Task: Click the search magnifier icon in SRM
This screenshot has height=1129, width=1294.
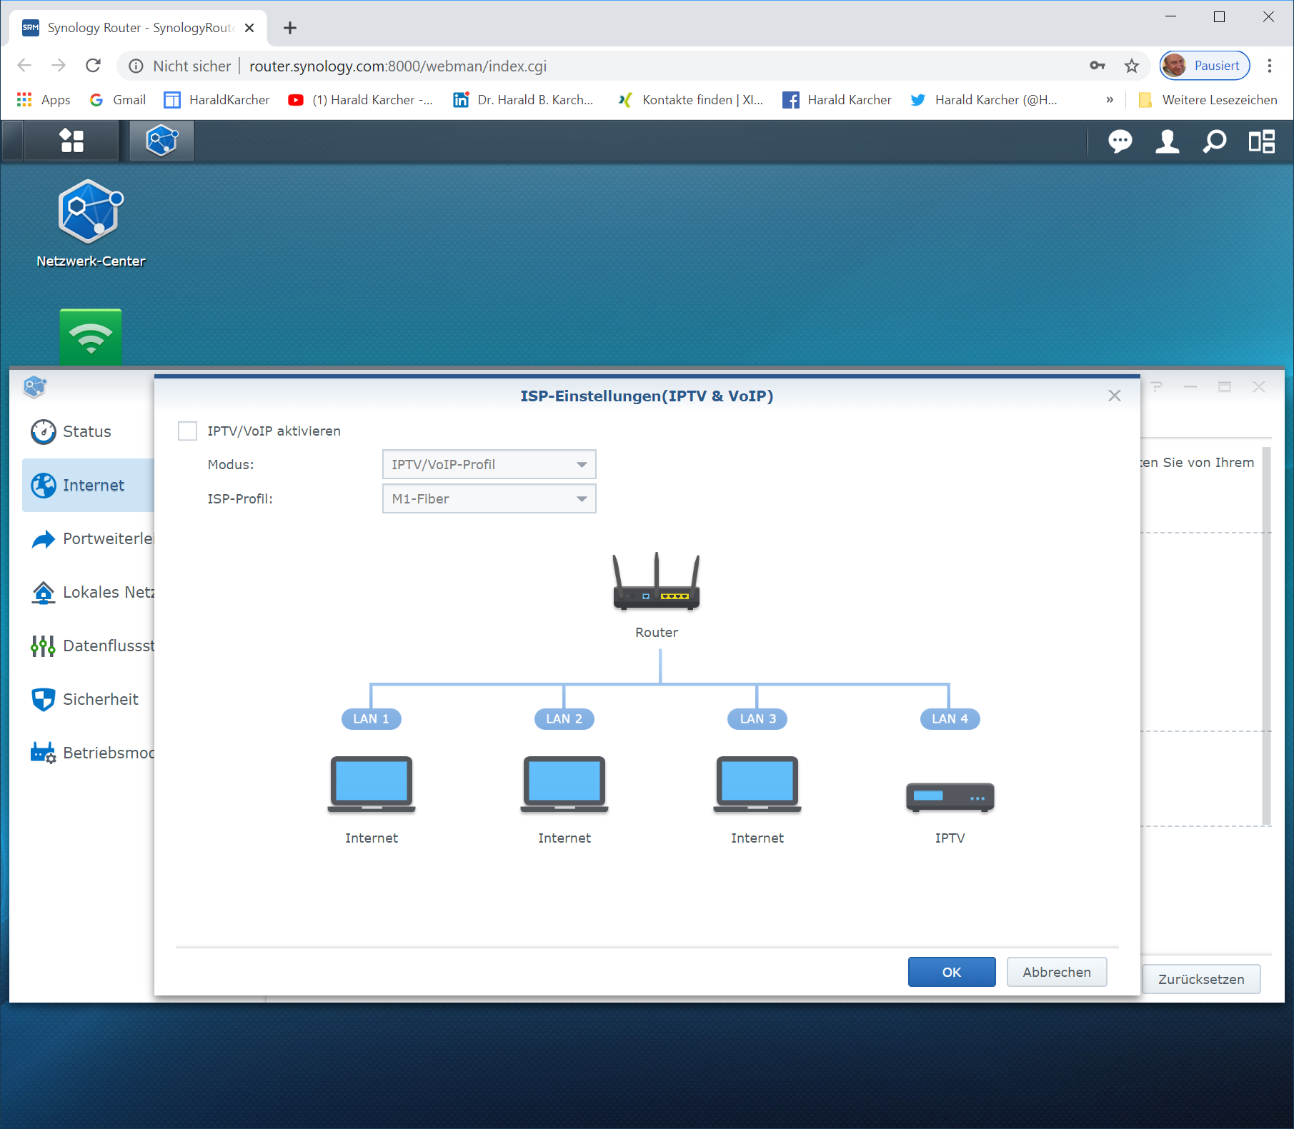Action: (x=1214, y=141)
